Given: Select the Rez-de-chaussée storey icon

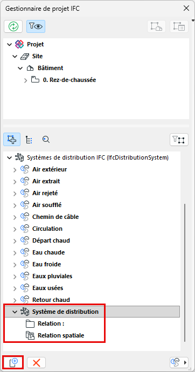Looking at the screenshot, I should coord(36,79).
